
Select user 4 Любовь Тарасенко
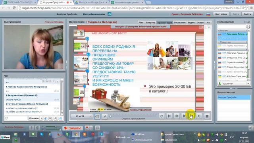coord(233,76)
